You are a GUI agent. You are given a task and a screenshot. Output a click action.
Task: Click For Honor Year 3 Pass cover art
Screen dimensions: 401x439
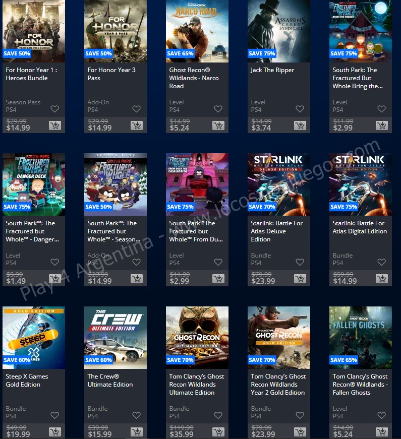point(116,30)
